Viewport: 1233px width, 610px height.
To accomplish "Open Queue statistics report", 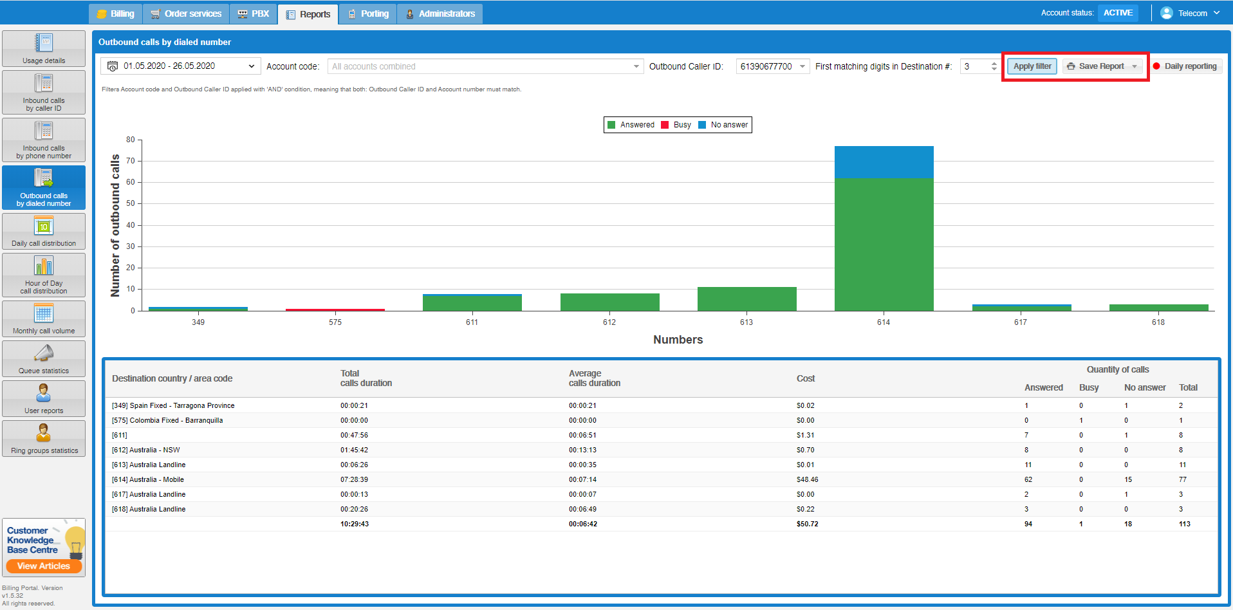I will click(x=44, y=358).
